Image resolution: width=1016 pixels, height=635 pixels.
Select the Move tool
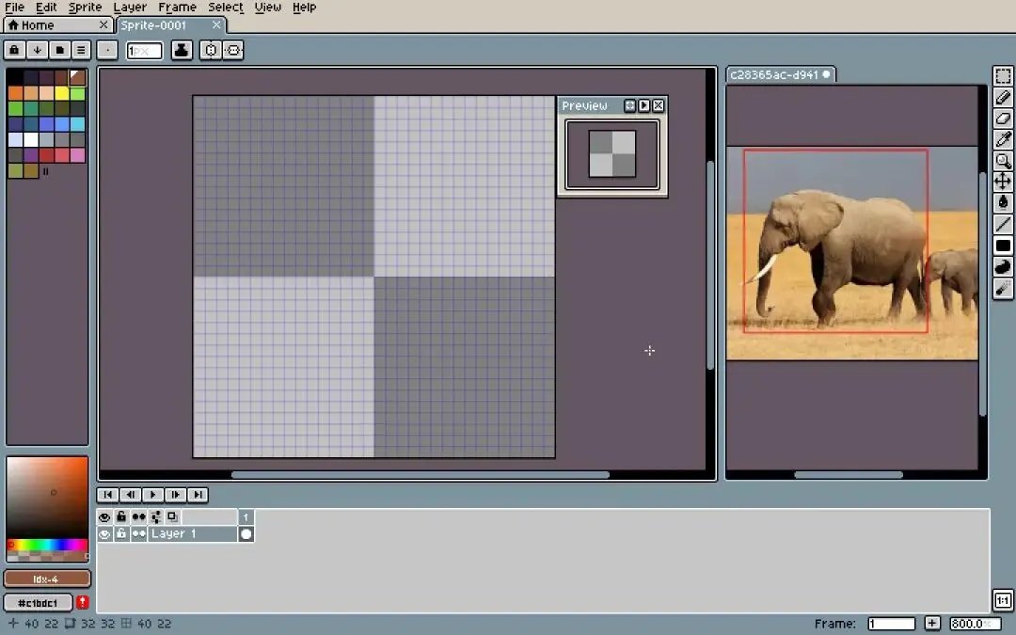point(1003,183)
